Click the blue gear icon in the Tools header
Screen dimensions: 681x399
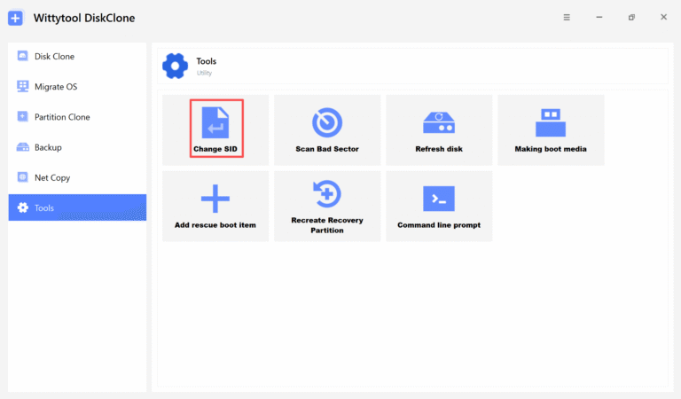175,66
